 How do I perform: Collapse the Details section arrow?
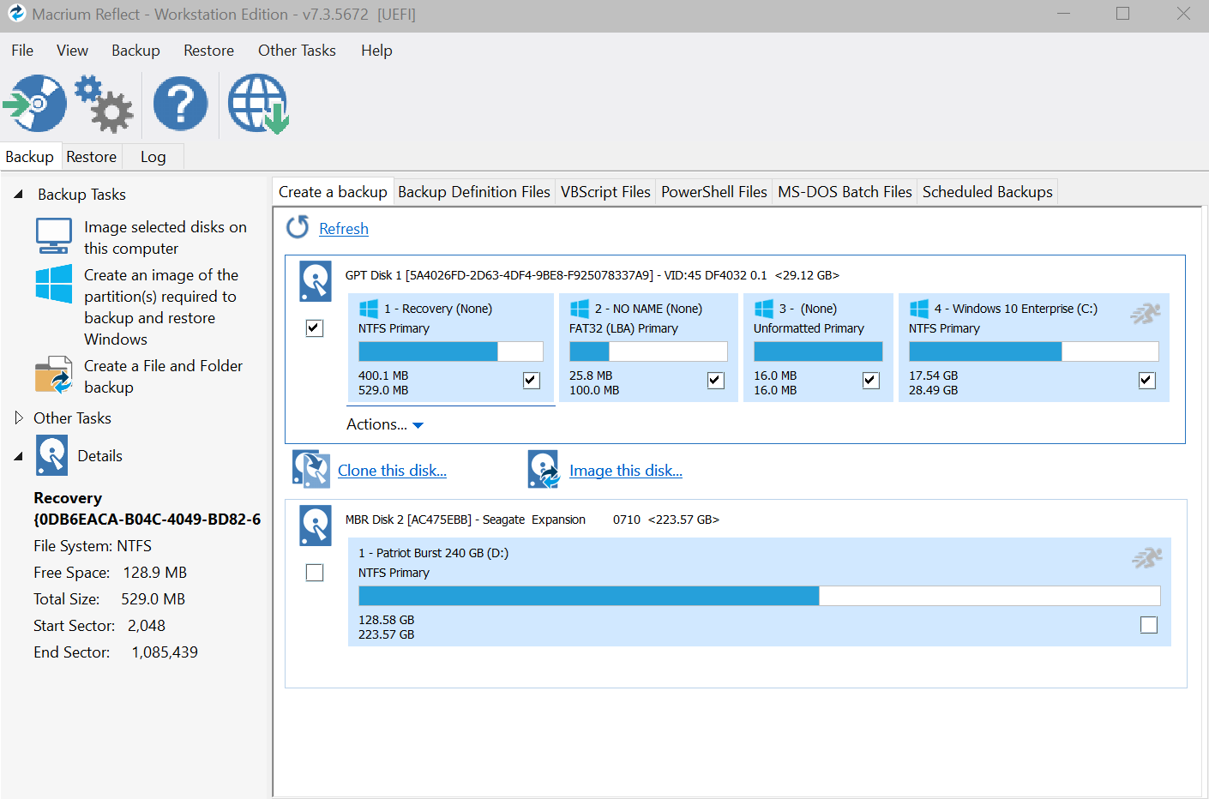pos(18,456)
